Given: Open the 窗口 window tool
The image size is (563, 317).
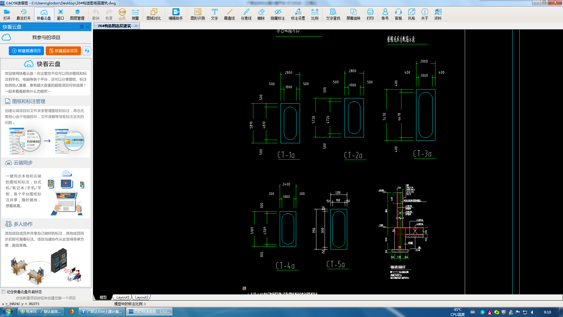Looking at the screenshot, I should (60, 14).
